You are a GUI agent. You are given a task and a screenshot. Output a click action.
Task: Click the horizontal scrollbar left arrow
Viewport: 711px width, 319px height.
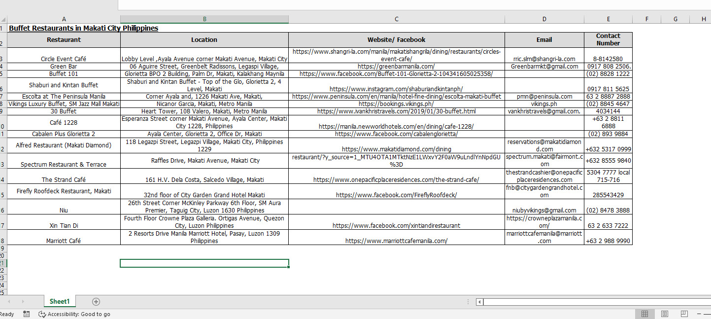(479, 302)
